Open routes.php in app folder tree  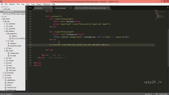click(x=12, y=70)
